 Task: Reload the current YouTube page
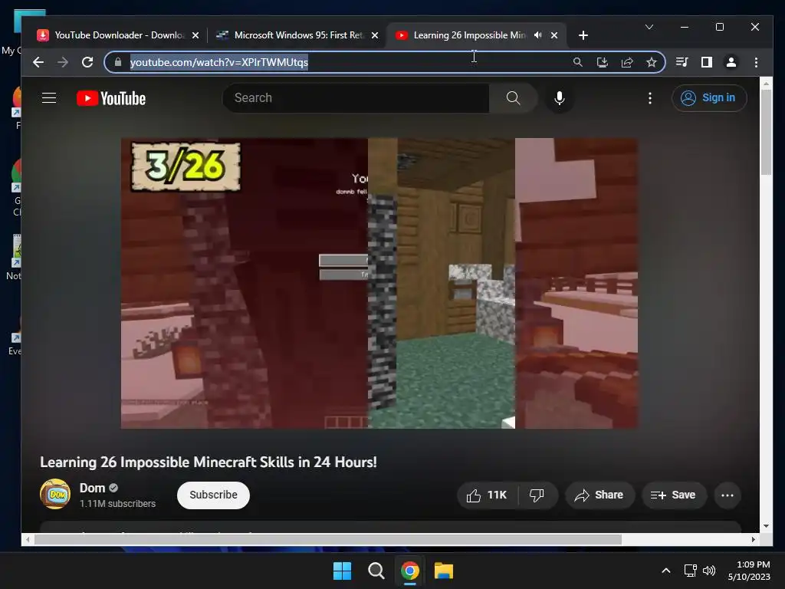point(87,62)
